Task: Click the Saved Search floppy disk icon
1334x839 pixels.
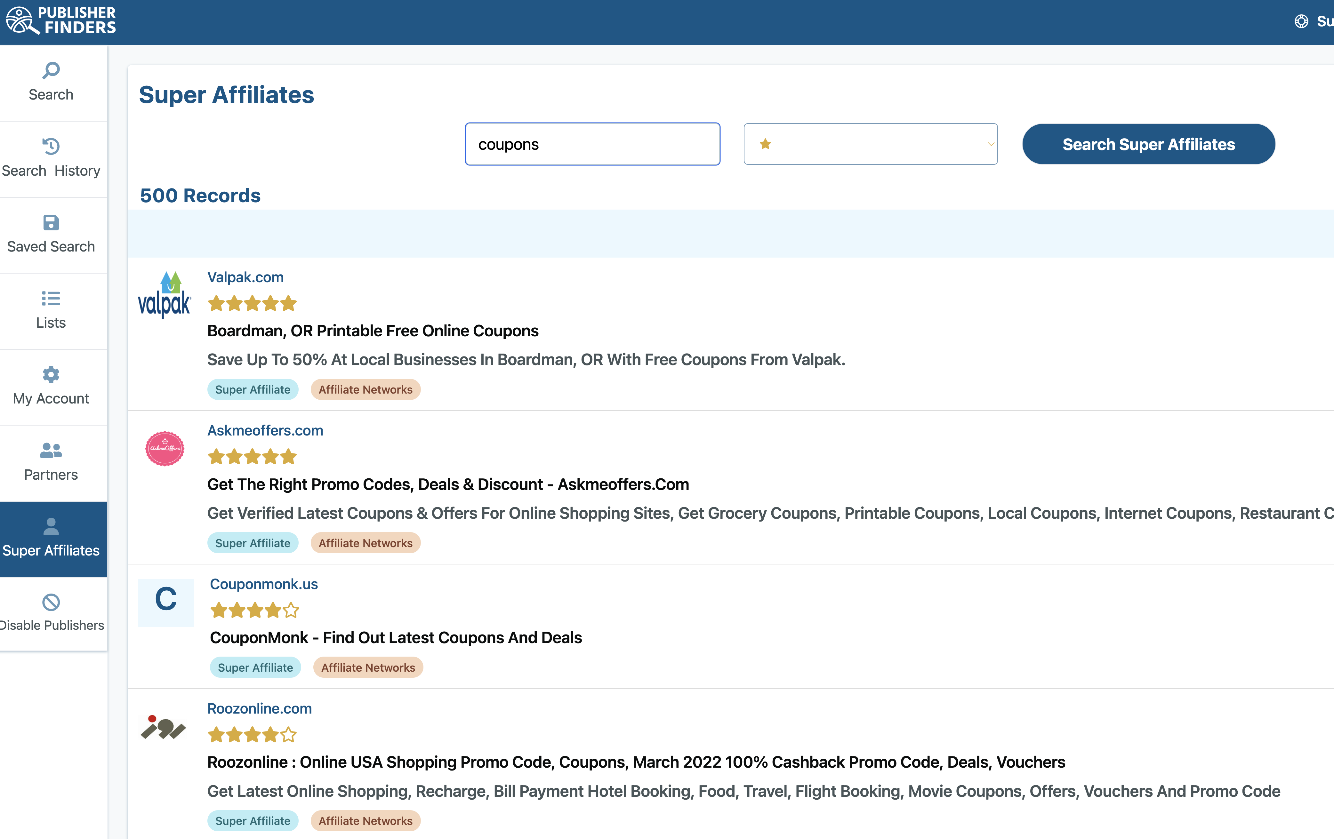Action: click(x=51, y=223)
